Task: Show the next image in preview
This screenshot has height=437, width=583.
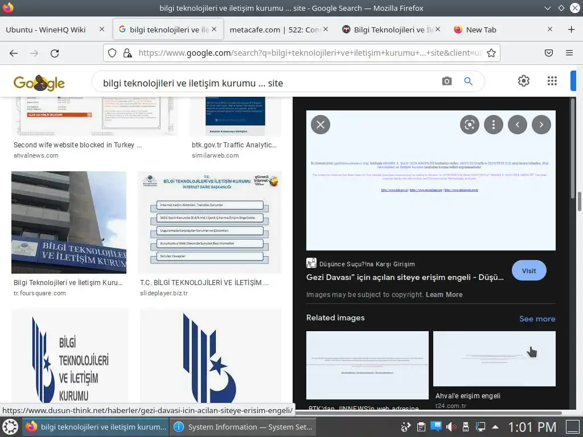Action: pyautogui.click(x=541, y=125)
